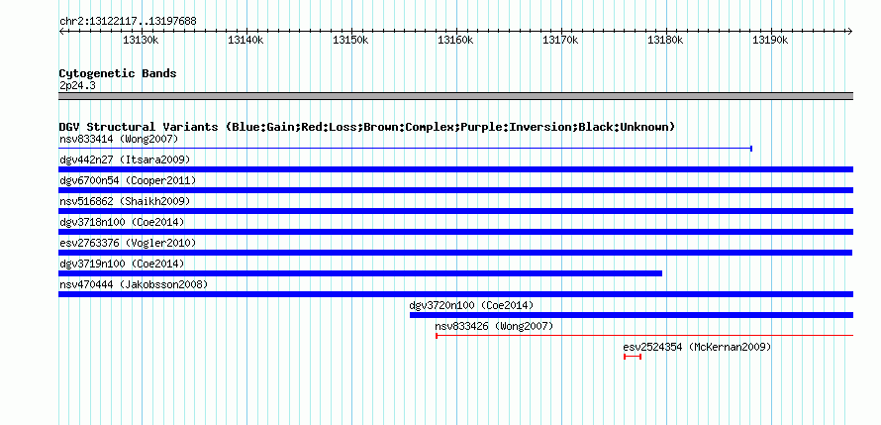
Task: Open the esv2524354 (McKernan2009) label
Action: pyautogui.click(x=697, y=347)
